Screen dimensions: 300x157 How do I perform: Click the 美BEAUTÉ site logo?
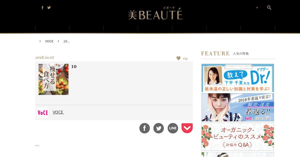point(155,13)
